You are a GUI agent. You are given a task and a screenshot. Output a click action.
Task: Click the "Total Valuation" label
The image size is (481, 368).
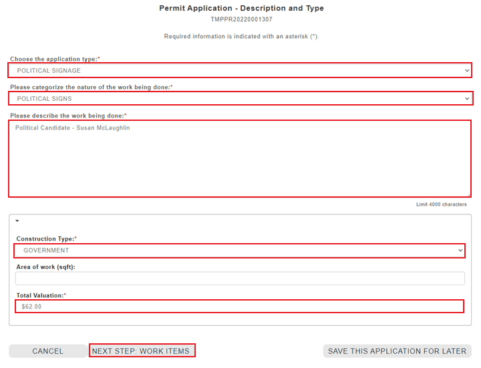(x=41, y=295)
